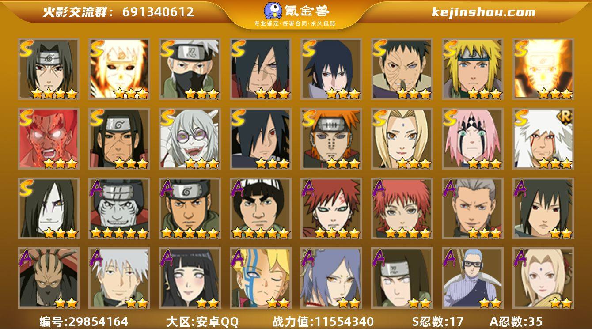This screenshot has height=329, width=592.
Task: Select the dark-haired Hinata portrait in bottom row
Action: (190, 278)
